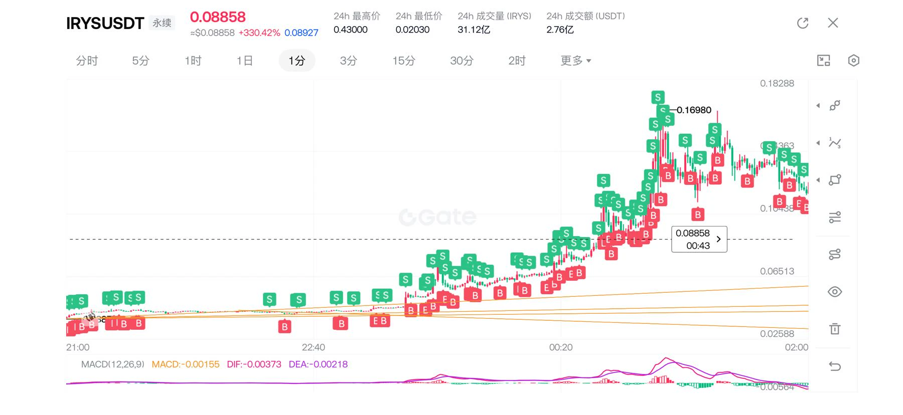903x415 pixels.
Task: Select the 1分 timeframe tab
Action: tap(297, 61)
